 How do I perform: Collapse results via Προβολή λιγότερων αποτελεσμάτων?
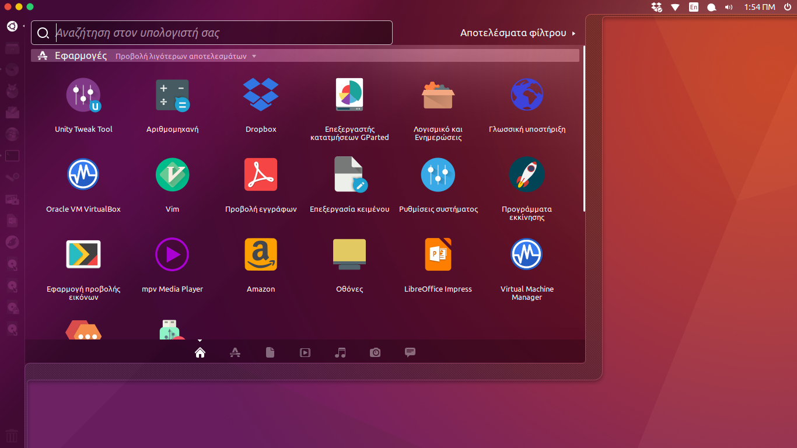(186, 57)
